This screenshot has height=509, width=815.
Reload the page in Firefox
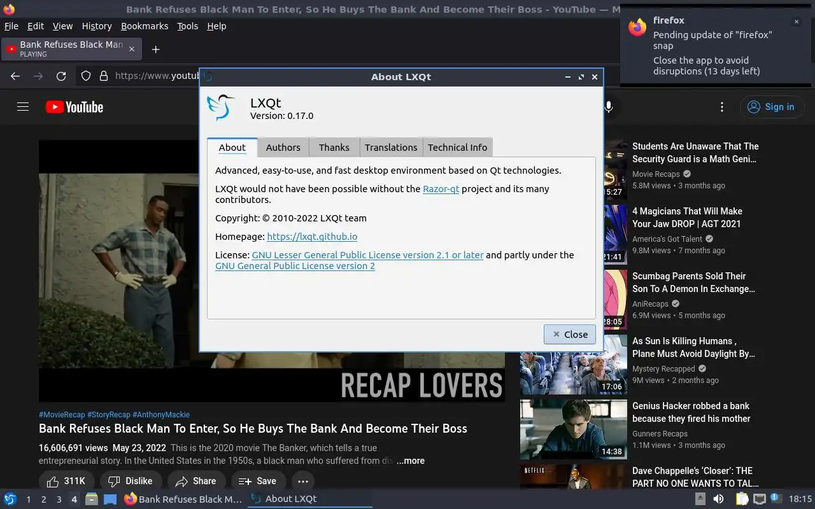tap(61, 76)
